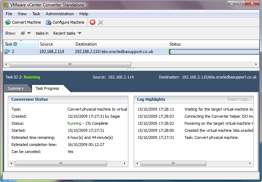Click the gray X delete task icon
The image size is (262, 182).
[100, 22]
